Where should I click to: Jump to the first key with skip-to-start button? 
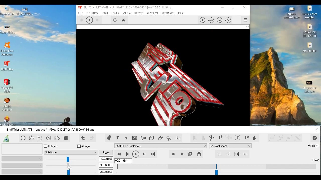pyautogui.click(x=119, y=154)
